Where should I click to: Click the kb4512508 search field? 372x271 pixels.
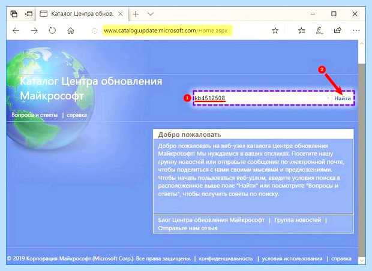click(262, 98)
